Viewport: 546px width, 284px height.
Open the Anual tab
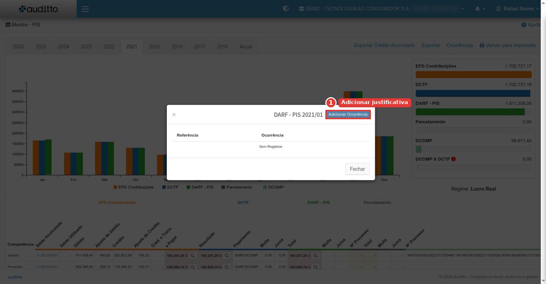[246, 47]
